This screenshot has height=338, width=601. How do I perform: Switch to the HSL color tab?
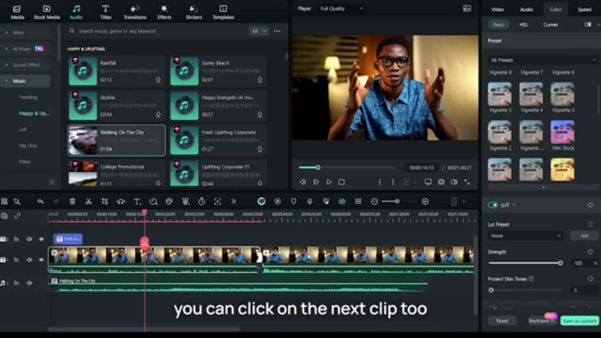[523, 24]
